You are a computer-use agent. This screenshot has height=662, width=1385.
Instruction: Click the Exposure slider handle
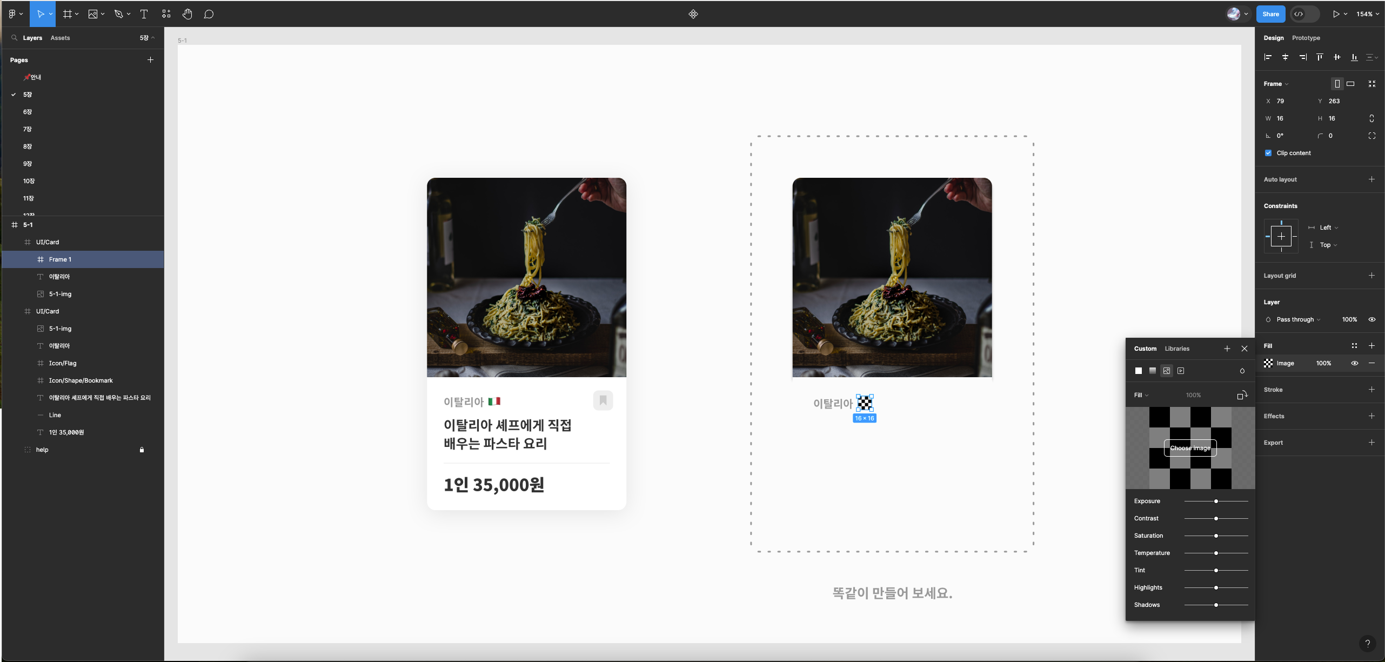click(x=1216, y=501)
